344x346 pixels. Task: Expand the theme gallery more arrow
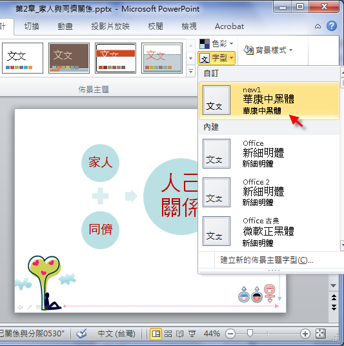(x=190, y=72)
